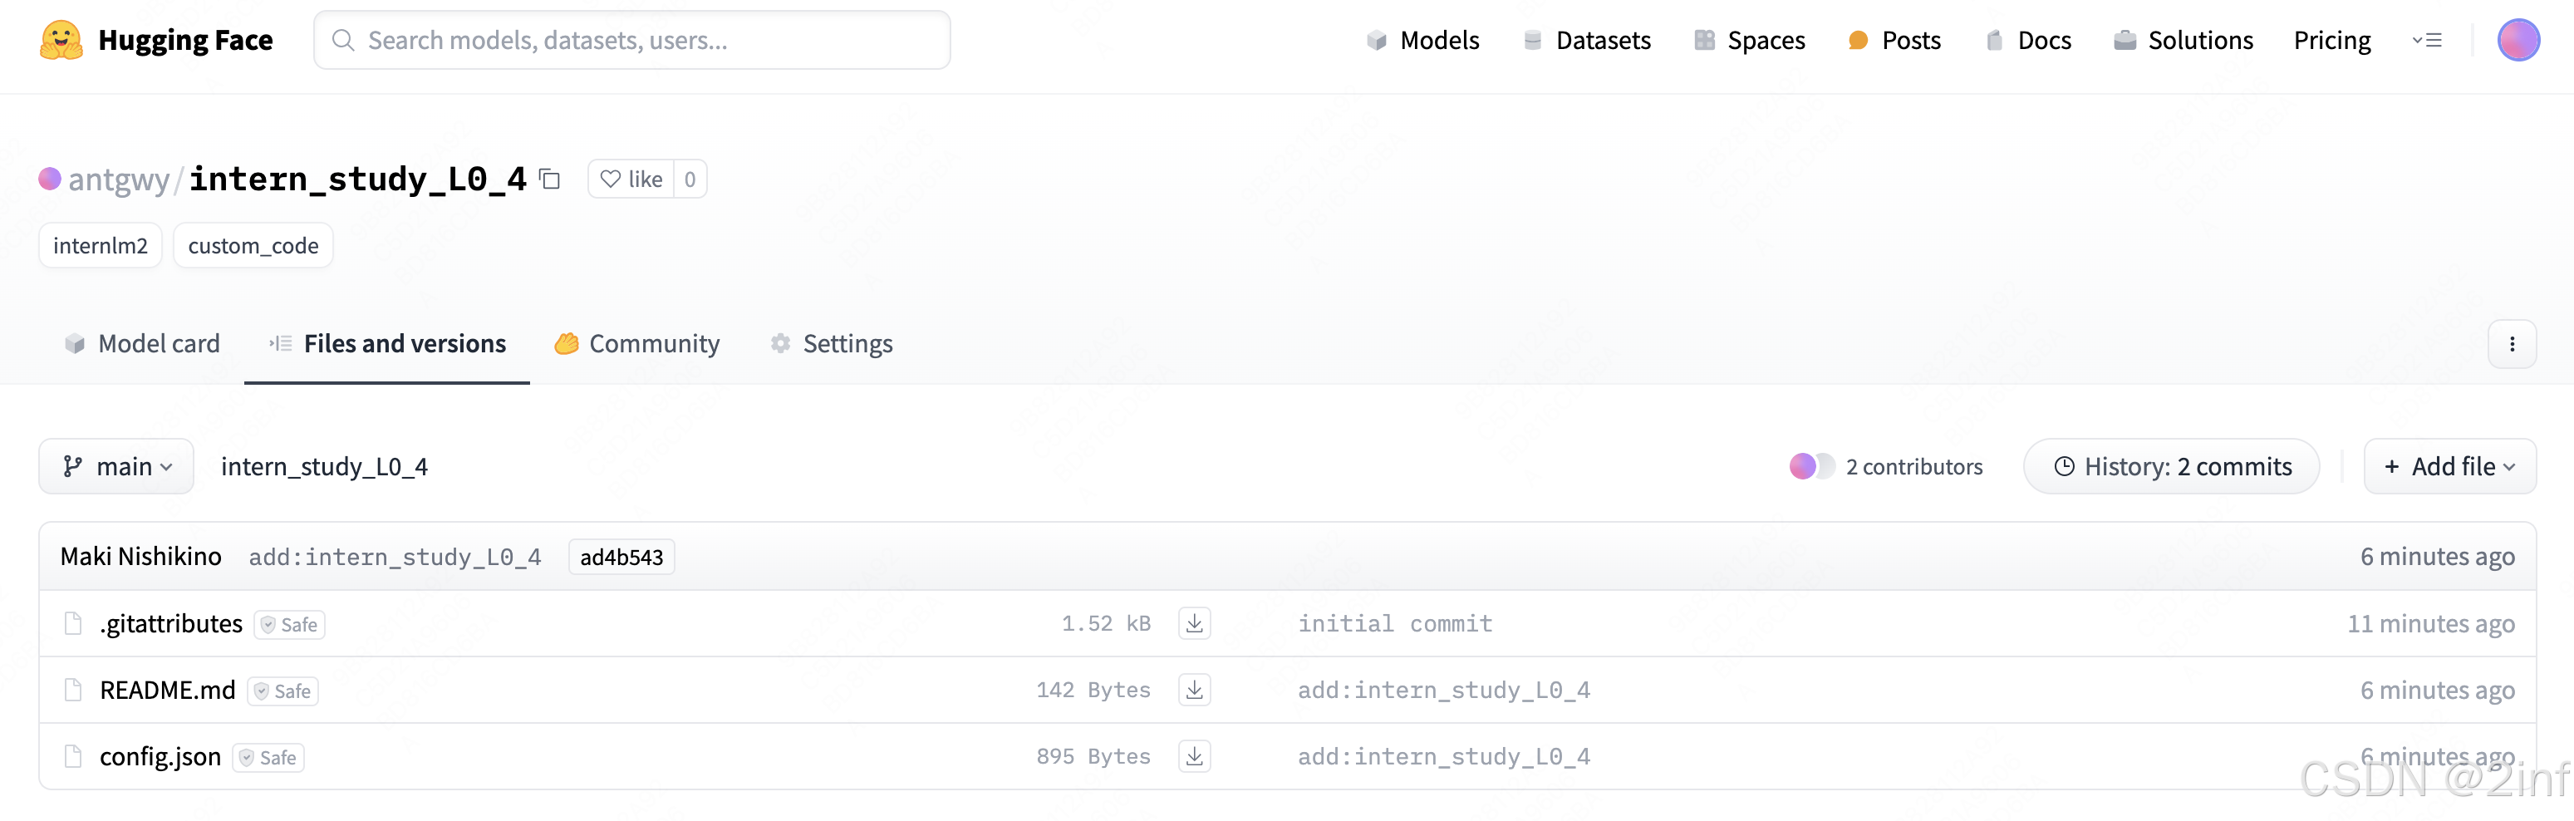Open the three-dot repository options menu
This screenshot has height=821, width=2574.
[x=2512, y=343]
